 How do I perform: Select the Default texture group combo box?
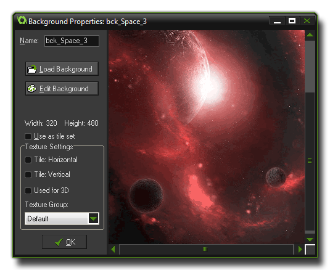point(62,219)
